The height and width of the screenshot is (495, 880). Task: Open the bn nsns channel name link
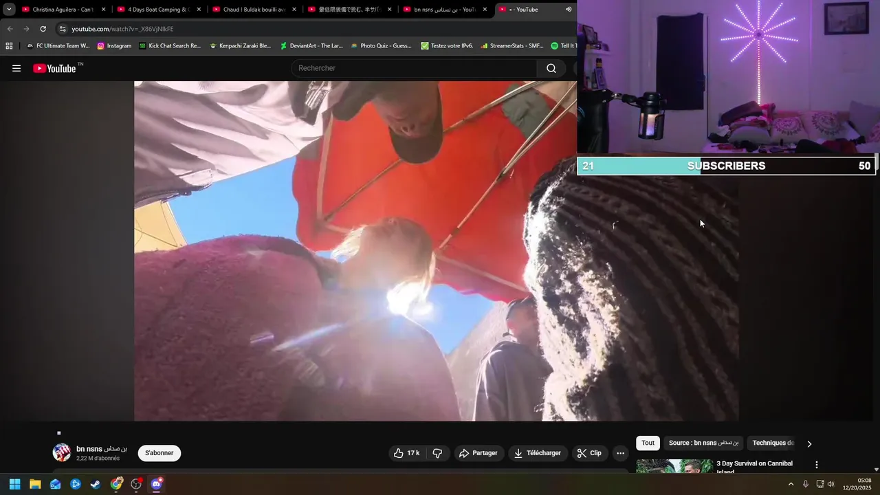(102, 448)
